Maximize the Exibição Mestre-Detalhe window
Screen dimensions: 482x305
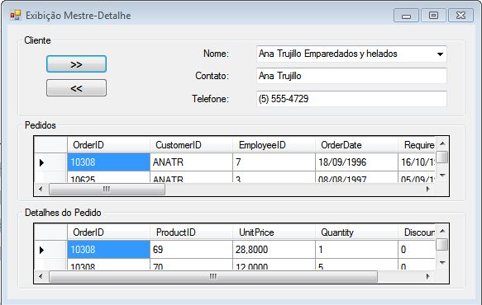point(433,16)
